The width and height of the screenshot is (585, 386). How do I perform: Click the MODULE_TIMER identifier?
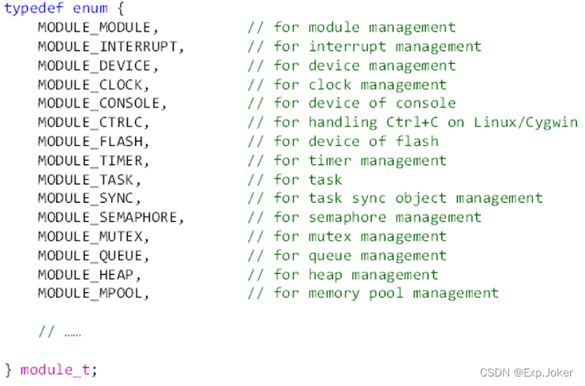click(x=90, y=160)
